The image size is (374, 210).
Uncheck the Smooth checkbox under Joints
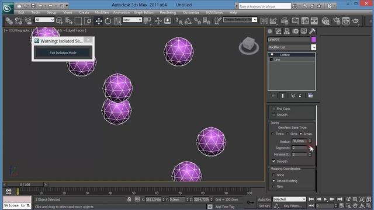point(273,161)
